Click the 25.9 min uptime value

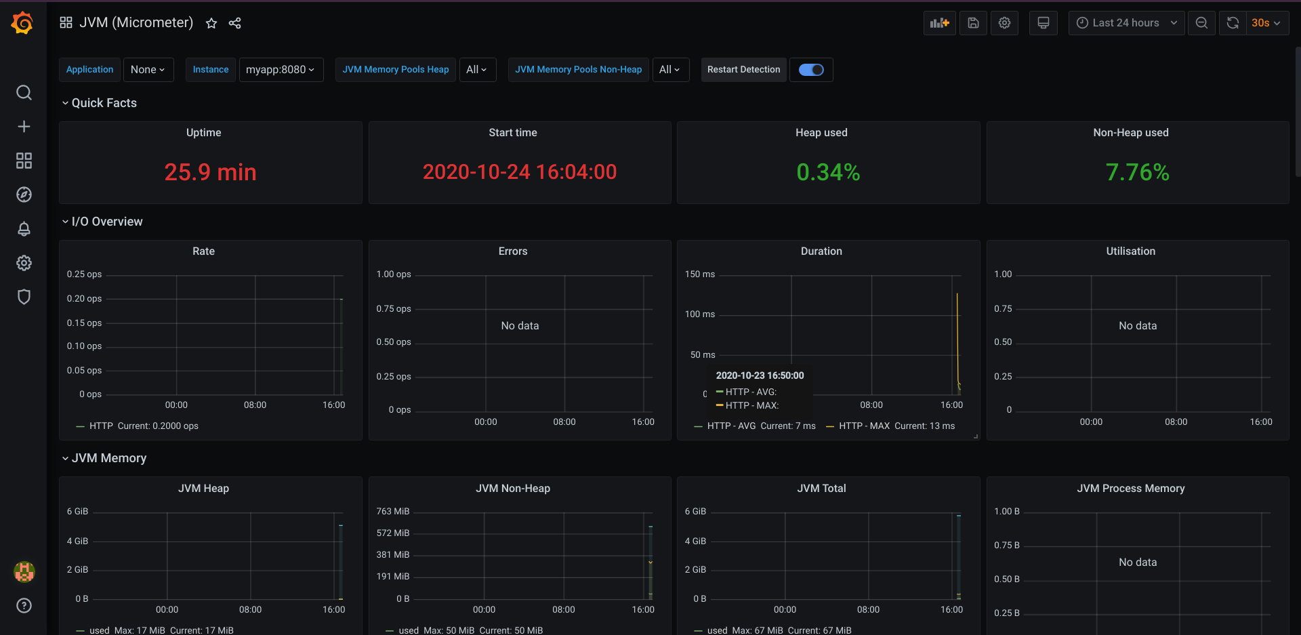tap(210, 172)
